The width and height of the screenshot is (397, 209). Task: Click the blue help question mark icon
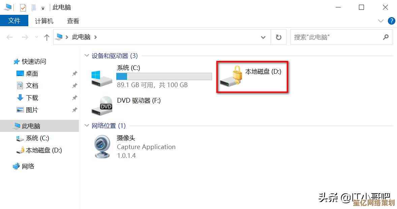click(x=391, y=21)
